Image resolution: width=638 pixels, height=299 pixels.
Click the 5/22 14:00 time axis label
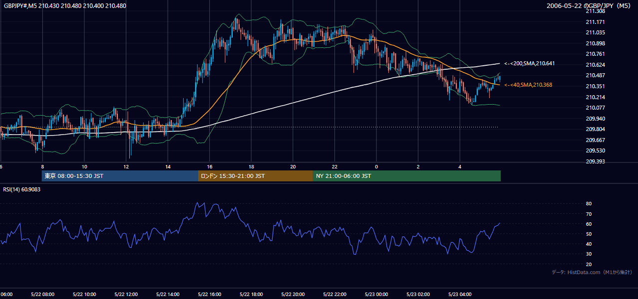[167, 295]
